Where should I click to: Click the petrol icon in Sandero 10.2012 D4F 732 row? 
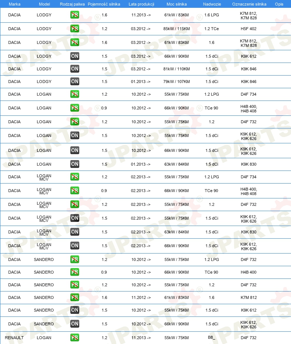[74, 285]
